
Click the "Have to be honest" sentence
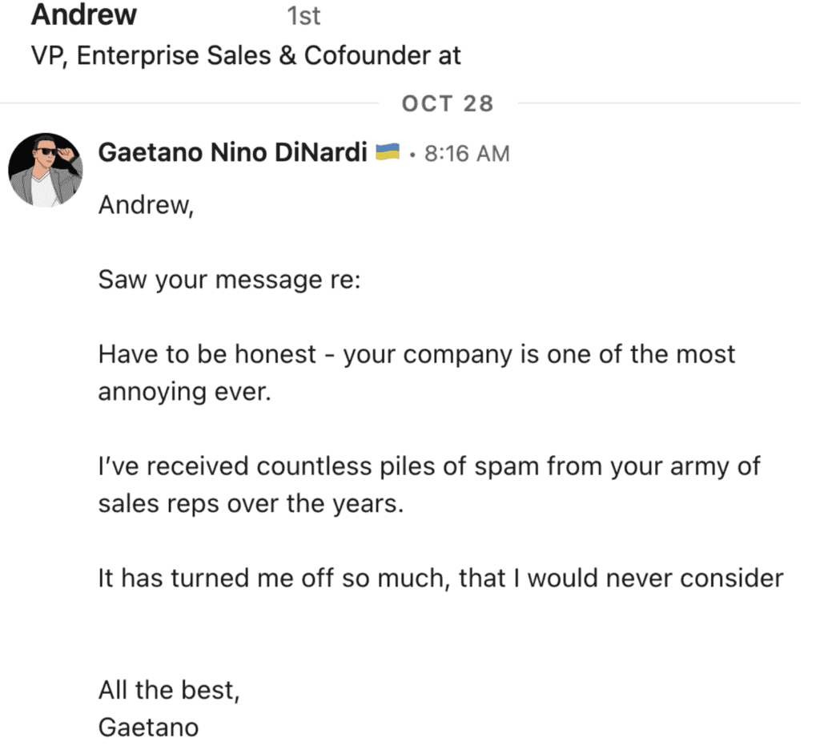click(x=416, y=354)
